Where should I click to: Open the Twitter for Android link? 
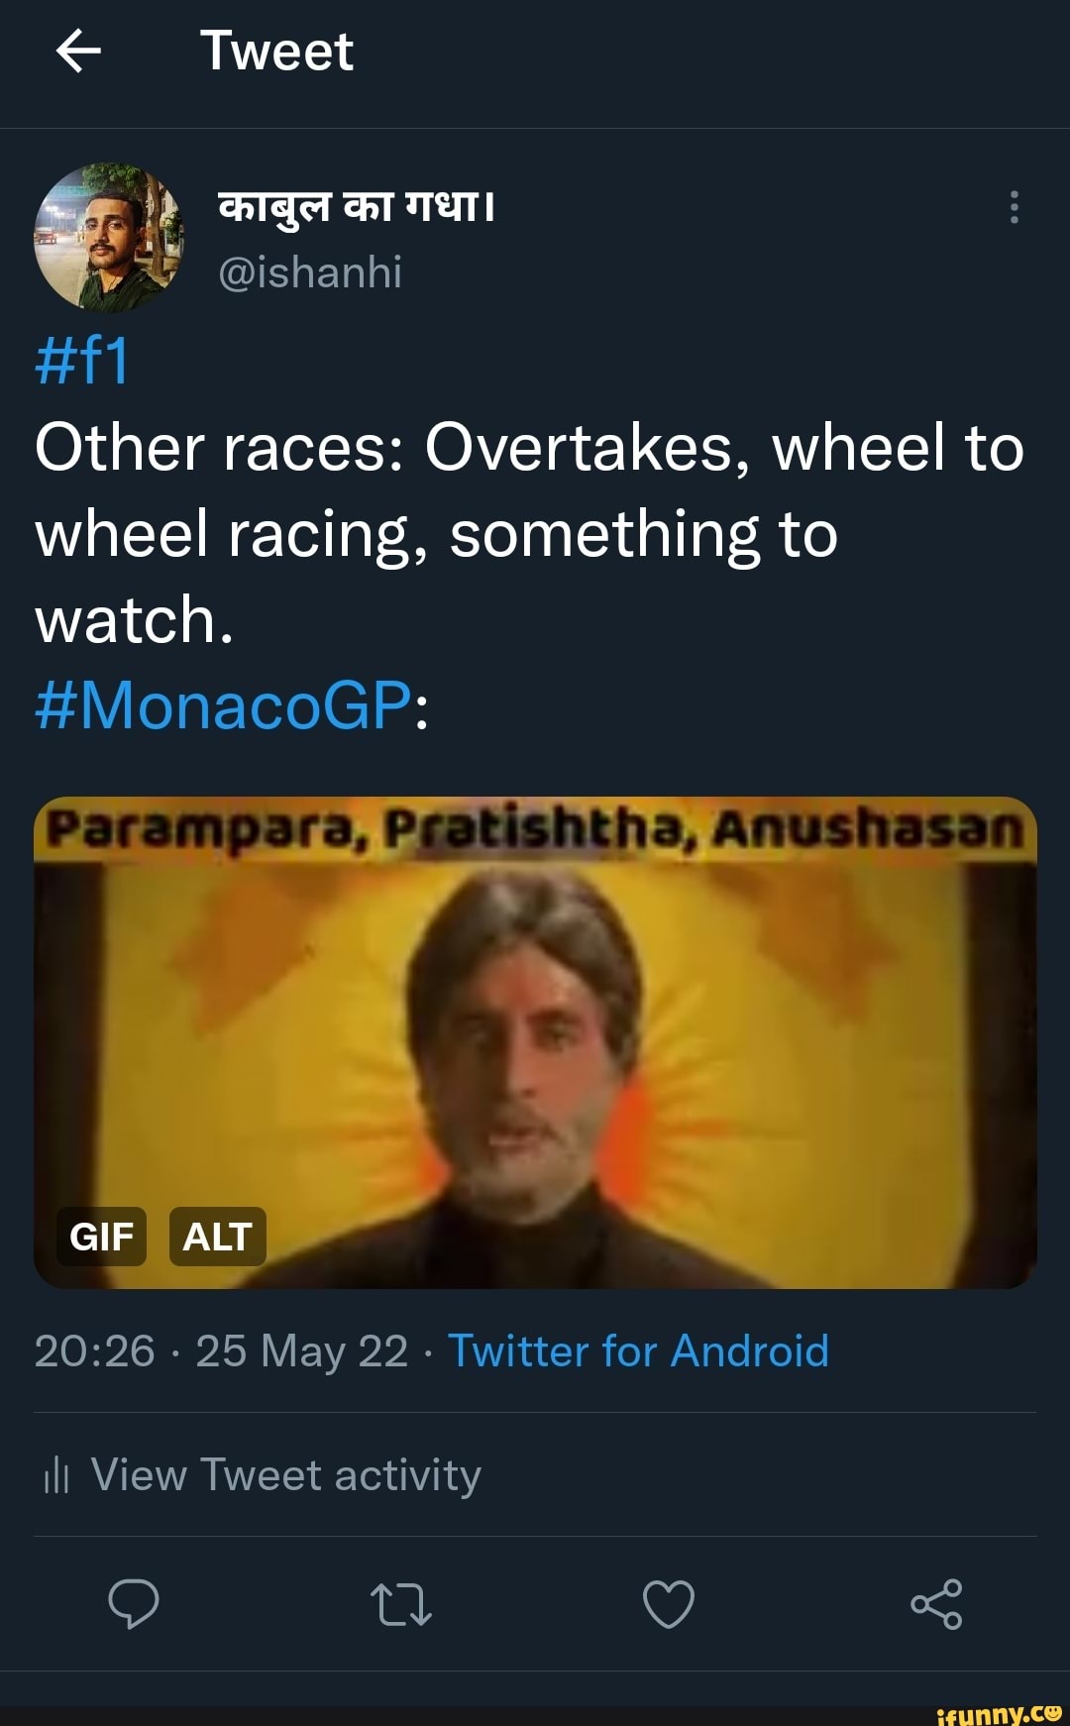click(638, 1350)
